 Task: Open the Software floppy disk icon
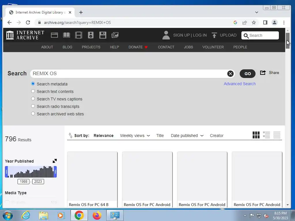coord(103,35)
